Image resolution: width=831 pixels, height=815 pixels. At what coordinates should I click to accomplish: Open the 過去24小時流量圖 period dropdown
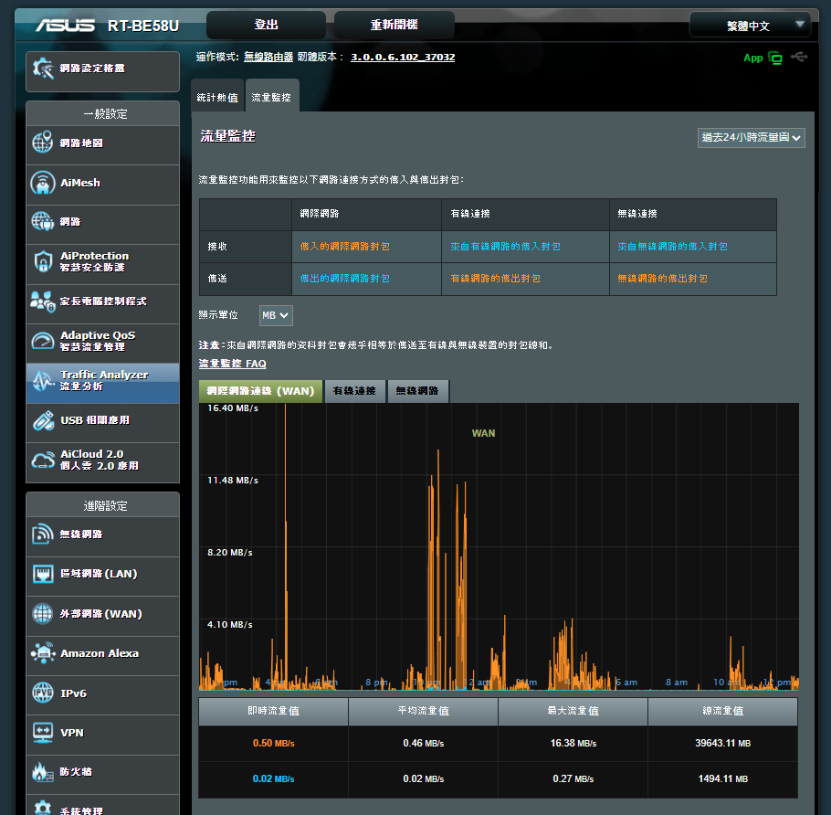click(x=751, y=137)
